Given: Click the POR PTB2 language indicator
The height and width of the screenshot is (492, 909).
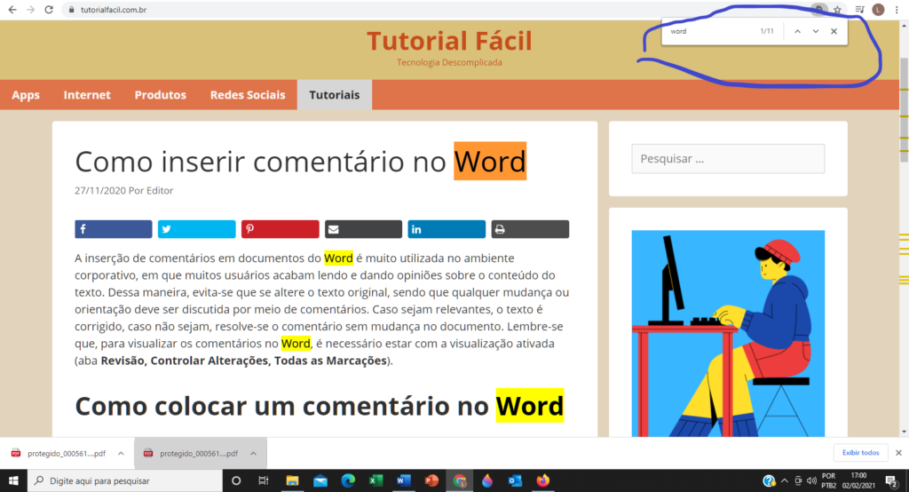Looking at the screenshot, I should 829,480.
